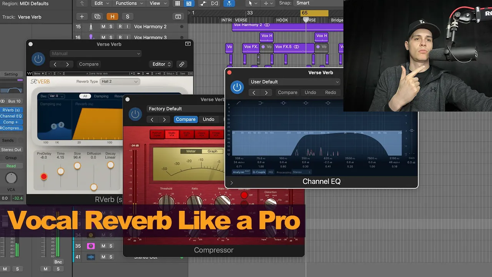
Task: Toggle the Analyzer button in Channel EQ
Action: (241, 172)
